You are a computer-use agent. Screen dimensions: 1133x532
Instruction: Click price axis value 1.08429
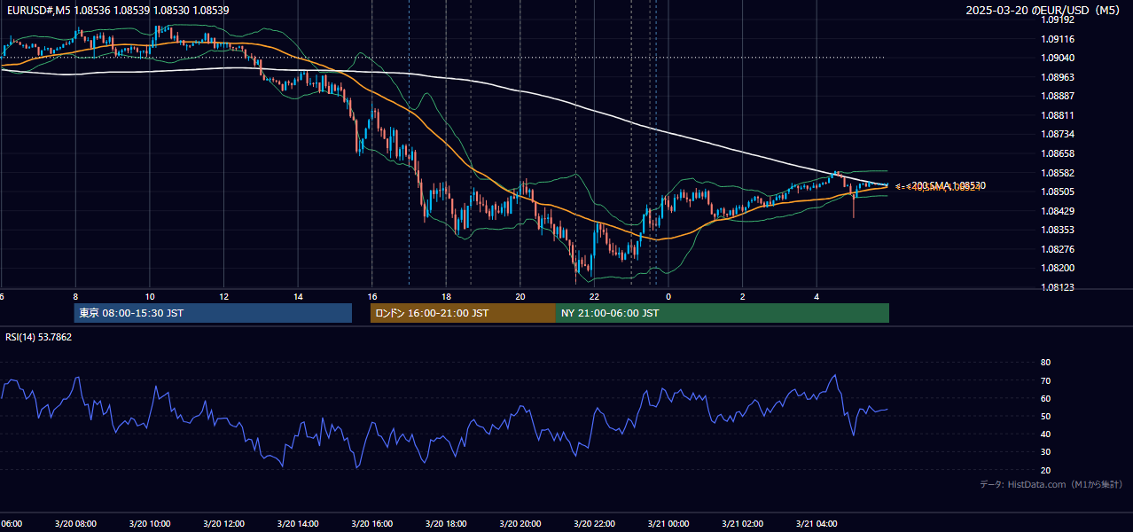(x=1059, y=211)
